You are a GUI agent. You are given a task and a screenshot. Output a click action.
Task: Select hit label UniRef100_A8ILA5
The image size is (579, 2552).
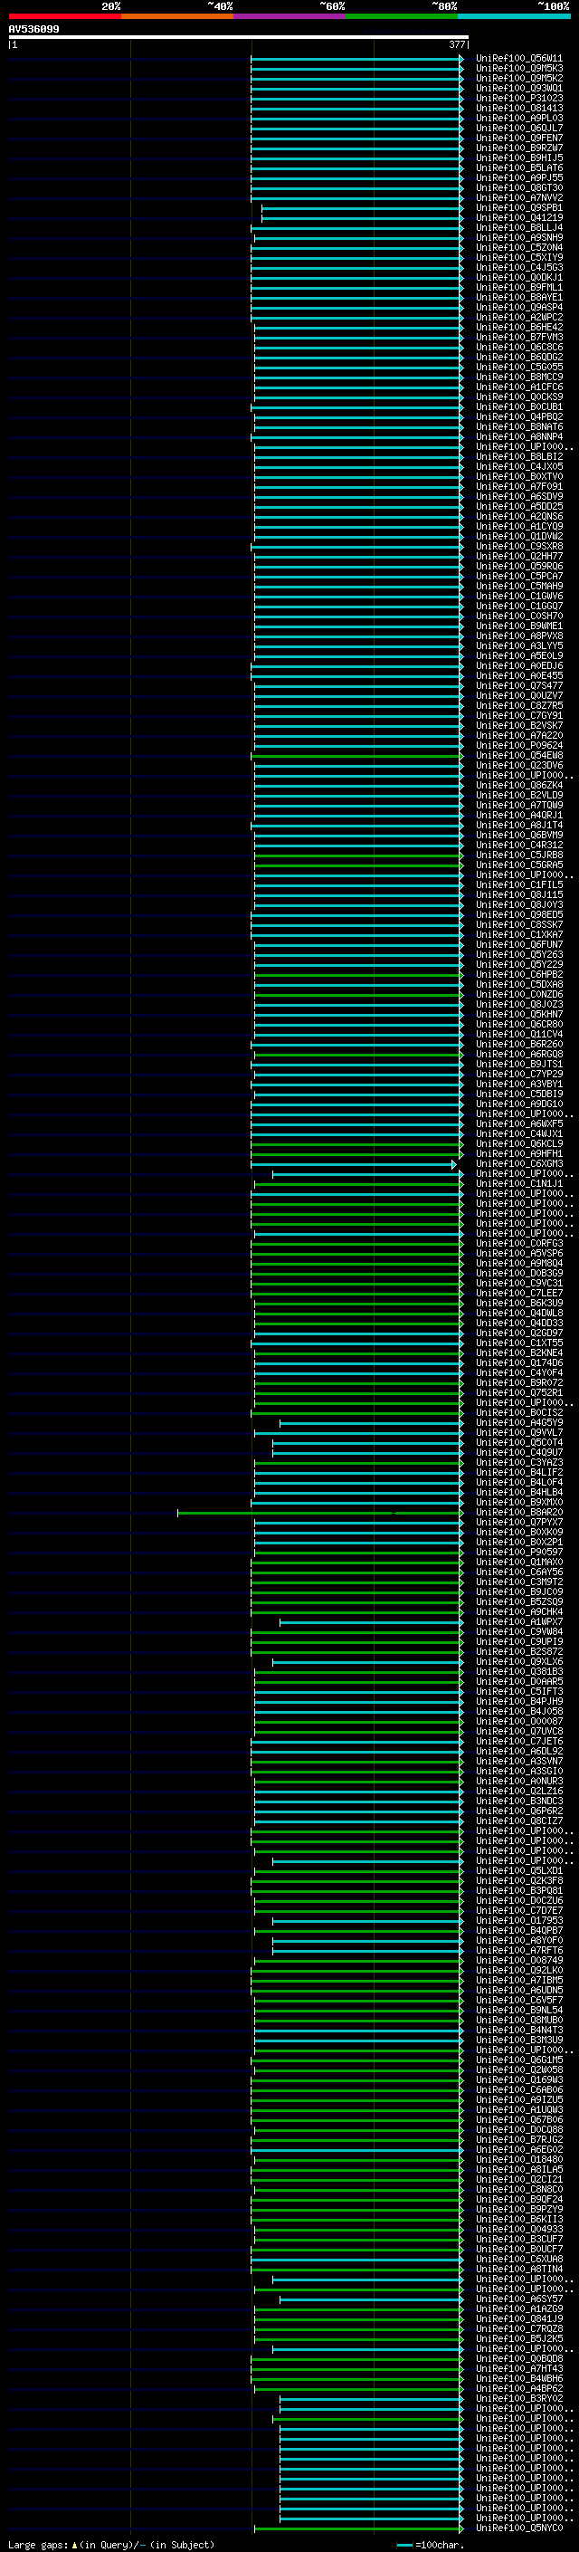coord(519,2168)
